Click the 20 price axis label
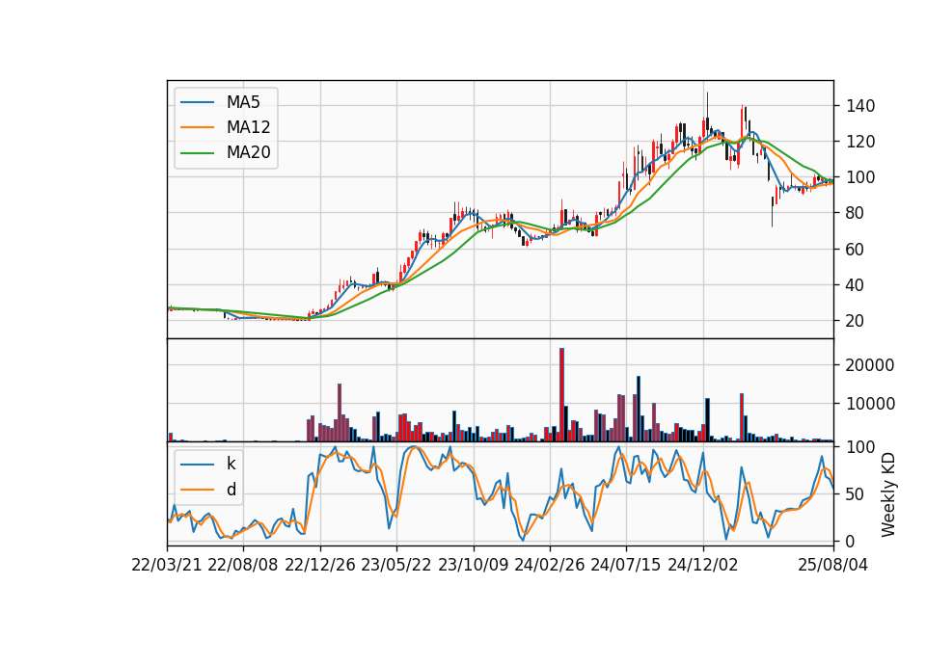This screenshot has width=926, height=665. click(x=856, y=321)
